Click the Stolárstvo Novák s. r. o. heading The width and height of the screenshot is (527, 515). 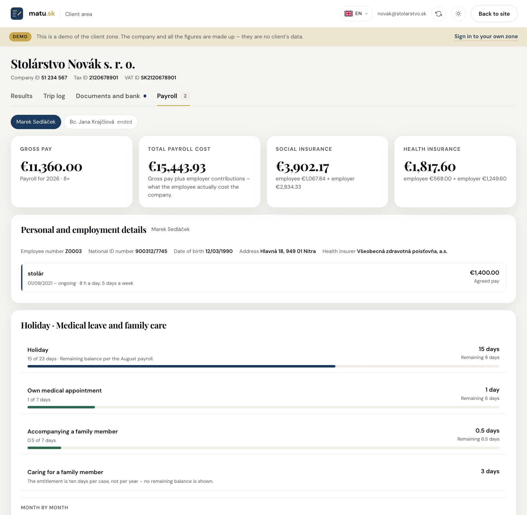click(x=73, y=64)
